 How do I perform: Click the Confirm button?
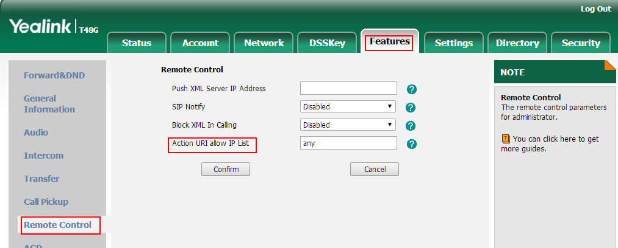coord(226,169)
